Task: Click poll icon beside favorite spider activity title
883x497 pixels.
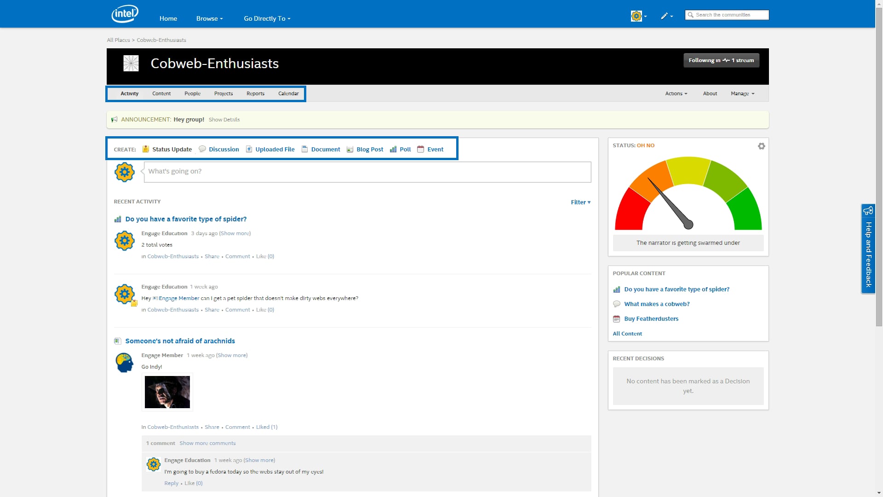Action: tap(118, 220)
